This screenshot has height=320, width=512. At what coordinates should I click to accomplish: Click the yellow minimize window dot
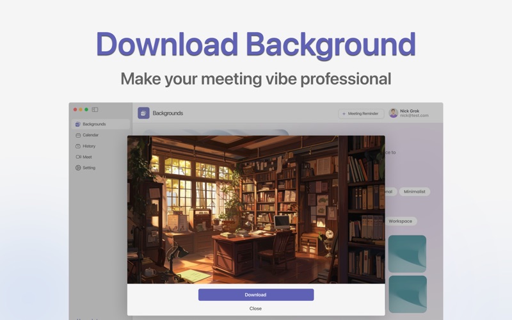tap(81, 109)
